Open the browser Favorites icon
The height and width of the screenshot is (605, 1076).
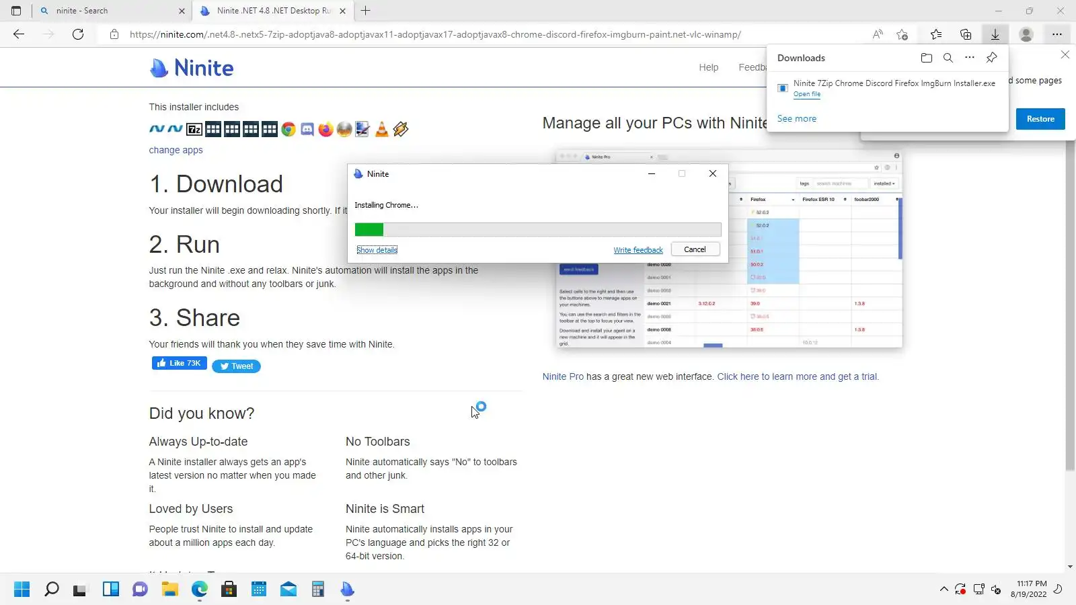(935, 34)
